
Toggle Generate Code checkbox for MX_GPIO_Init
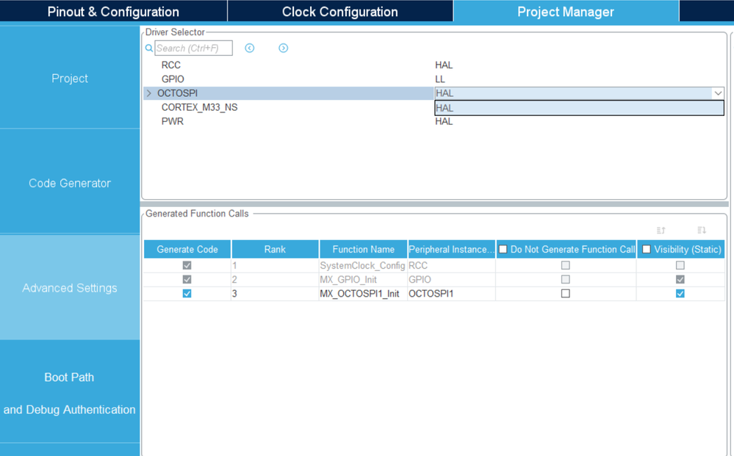187,279
